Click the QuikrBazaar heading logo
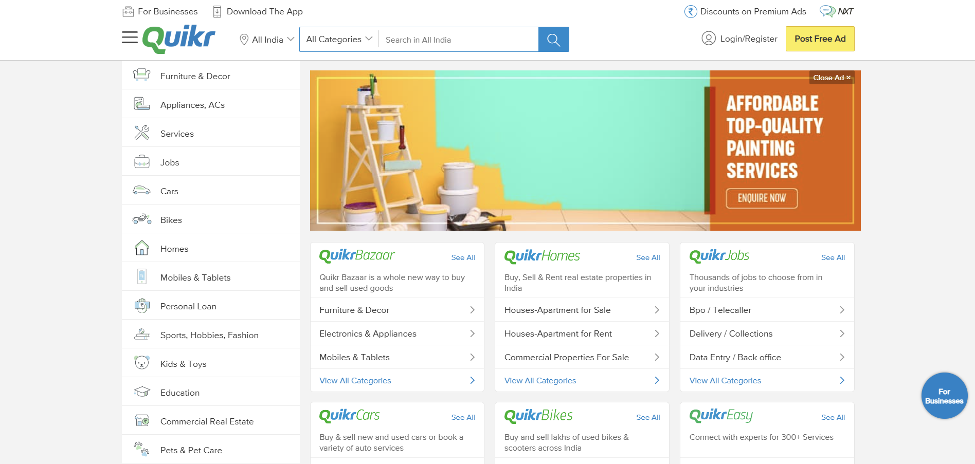Image resolution: width=975 pixels, height=464 pixels. click(x=357, y=255)
